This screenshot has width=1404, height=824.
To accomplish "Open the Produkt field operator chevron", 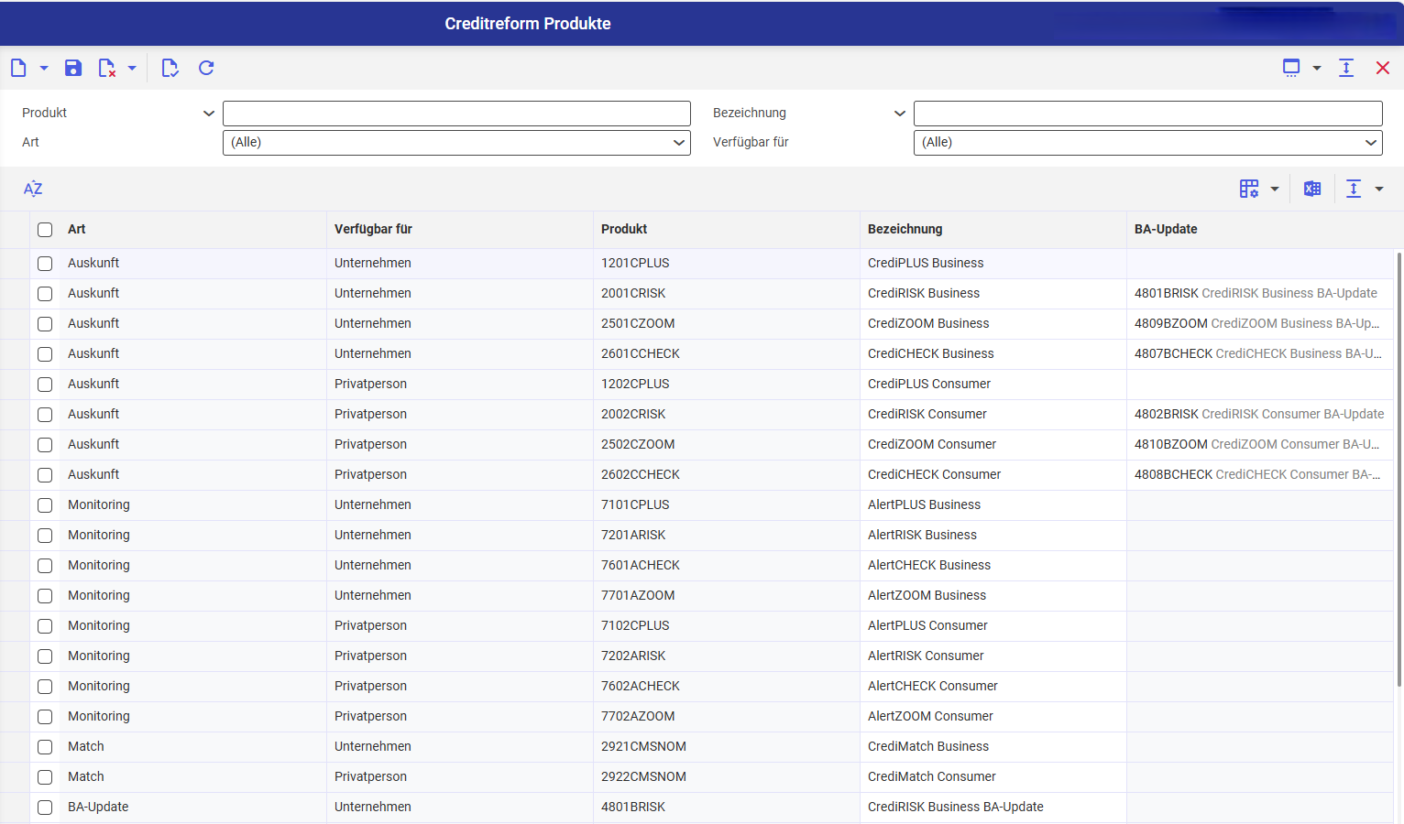I will click(209, 114).
